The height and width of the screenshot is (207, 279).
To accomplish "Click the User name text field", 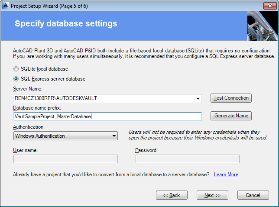I will [x=65, y=159].
